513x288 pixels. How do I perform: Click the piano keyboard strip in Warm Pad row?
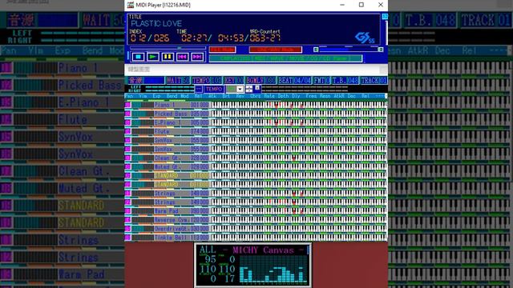298,211
